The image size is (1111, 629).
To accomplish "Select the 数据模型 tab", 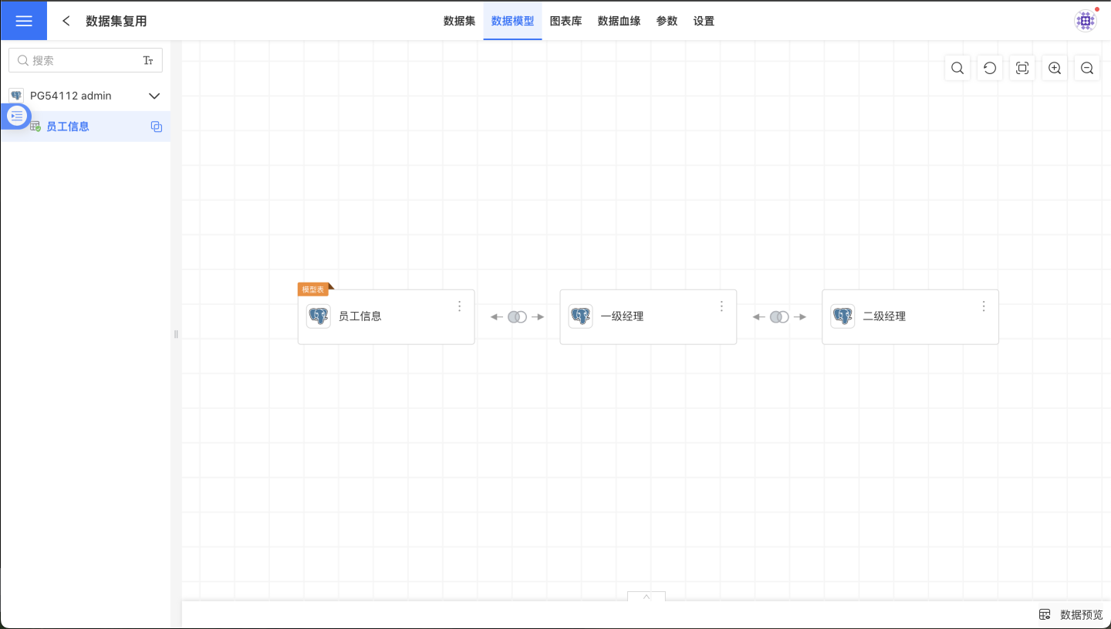I will pyautogui.click(x=512, y=21).
